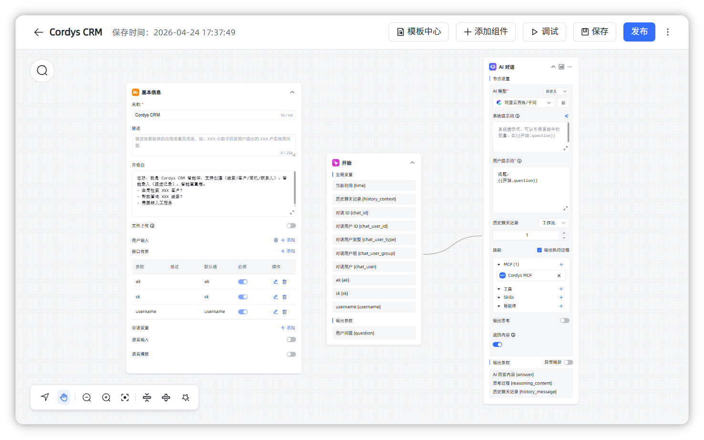This screenshot has width=704, height=440.
Task: Open the canvas search magnifier
Action: [x=42, y=71]
